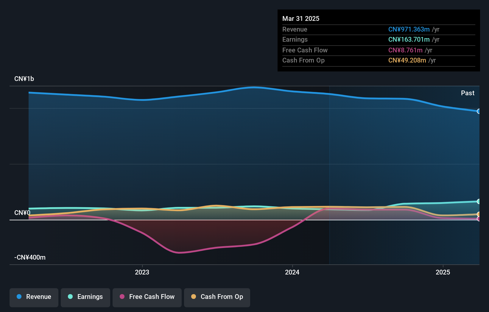The width and height of the screenshot is (489, 312).
Task: Toggle the Free Cash Flow legend button
Action: pos(147,297)
